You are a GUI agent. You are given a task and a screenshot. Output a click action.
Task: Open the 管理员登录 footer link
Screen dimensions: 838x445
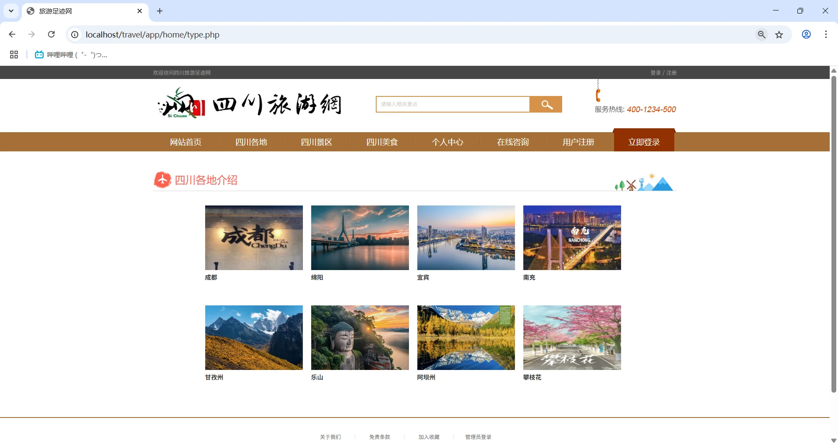tap(477, 437)
